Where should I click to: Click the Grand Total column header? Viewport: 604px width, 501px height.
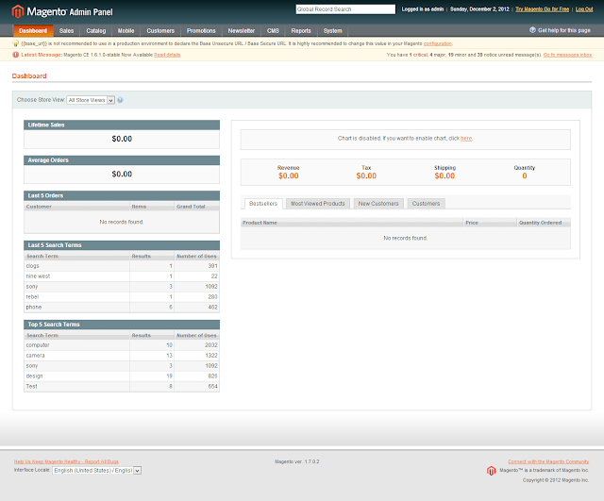[197, 207]
